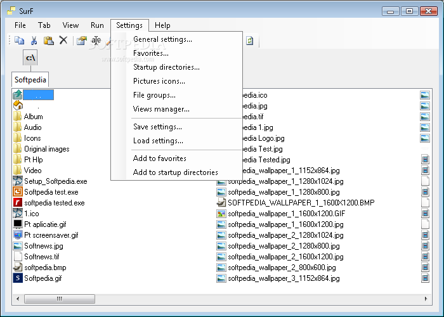Screen dimensions: 444x317
Task: Click the softpedia_wallpaper_1_1600x1200.GIF file icon
Action: (221, 214)
